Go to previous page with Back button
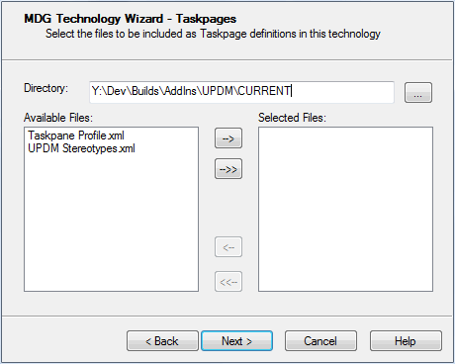 click(162, 341)
